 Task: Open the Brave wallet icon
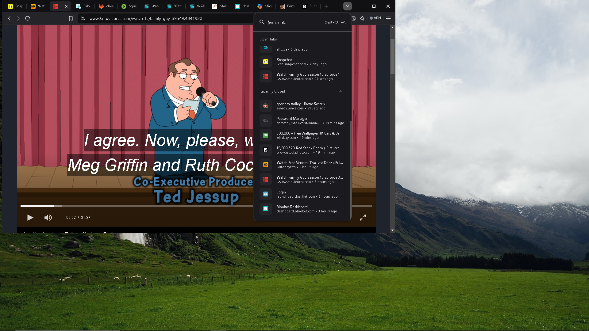[x=353, y=18]
